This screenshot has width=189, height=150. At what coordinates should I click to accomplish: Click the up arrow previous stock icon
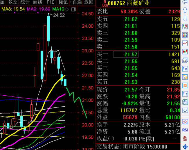(x=185, y=10)
